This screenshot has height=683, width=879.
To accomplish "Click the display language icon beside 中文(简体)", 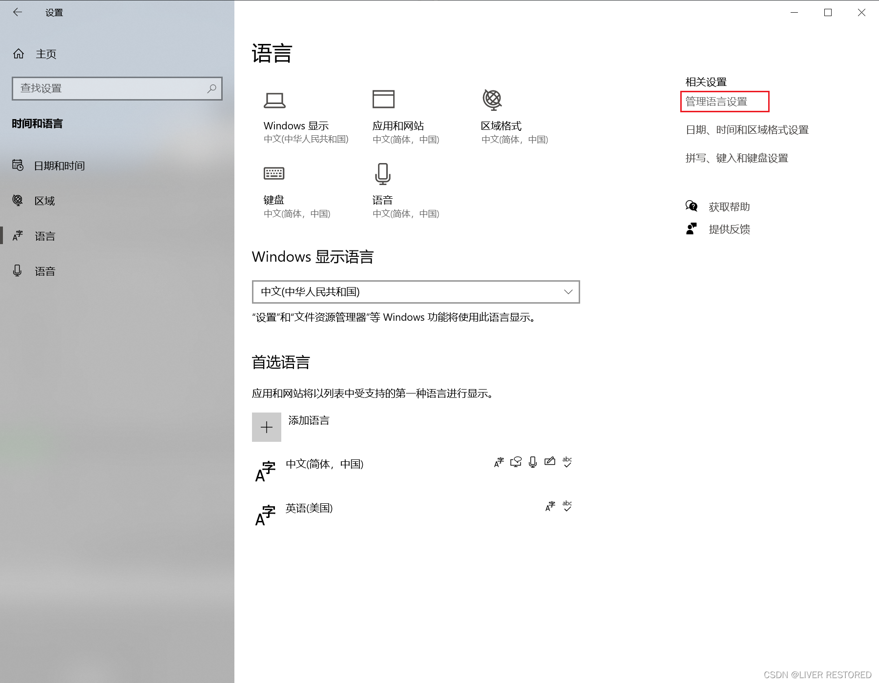I will click(498, 462).
